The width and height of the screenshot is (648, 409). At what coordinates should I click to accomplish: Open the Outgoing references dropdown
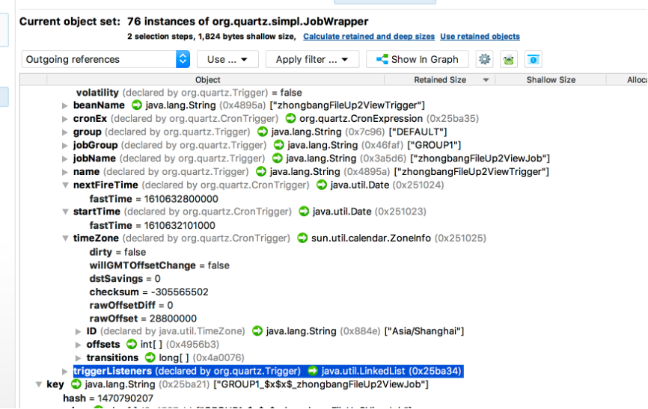pyautogui.click(x=106, y=60)
